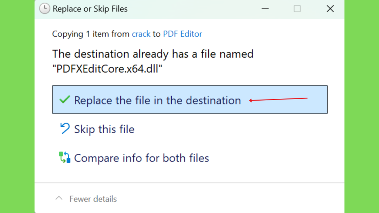Click the file name "PDFXEditCore.x64.dll" text
The width and height of the screenshot is (379, 213).
coord(107,69)
